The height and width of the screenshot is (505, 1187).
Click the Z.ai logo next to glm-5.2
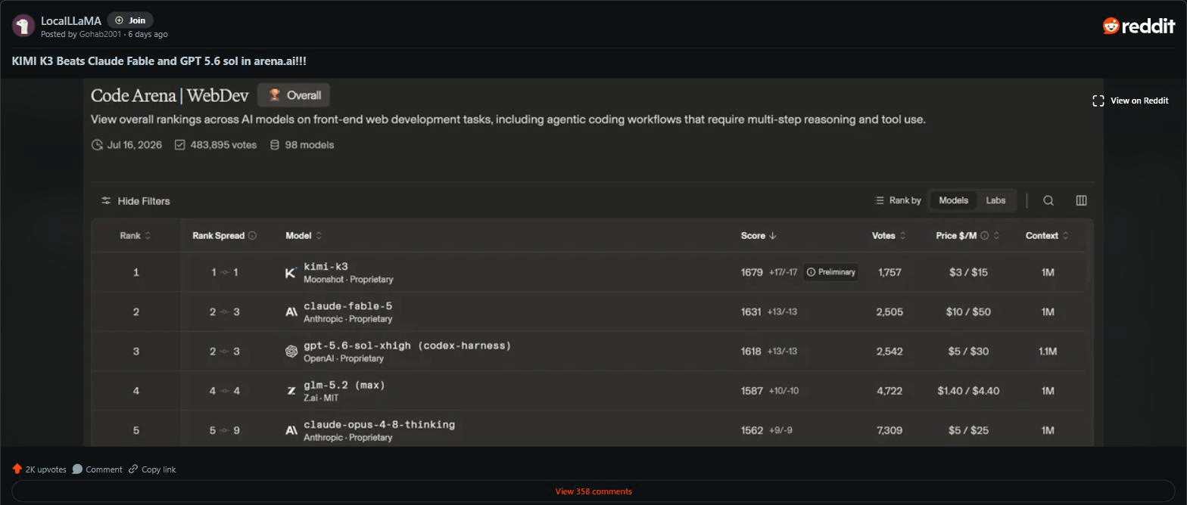tap(291, 391)
